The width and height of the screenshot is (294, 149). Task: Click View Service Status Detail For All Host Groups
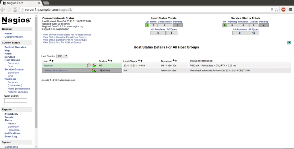coord(67,35)
